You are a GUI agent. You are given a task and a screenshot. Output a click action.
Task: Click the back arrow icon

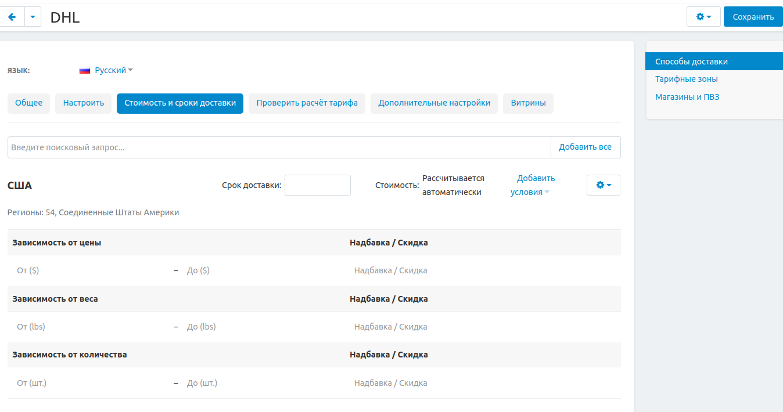[x=12, y=17]
